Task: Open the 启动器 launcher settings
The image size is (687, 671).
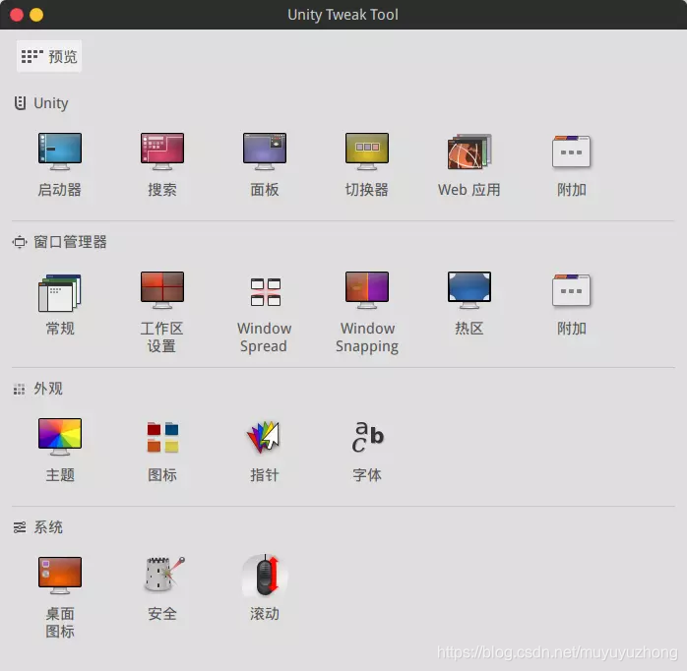Action: point(60,164)
